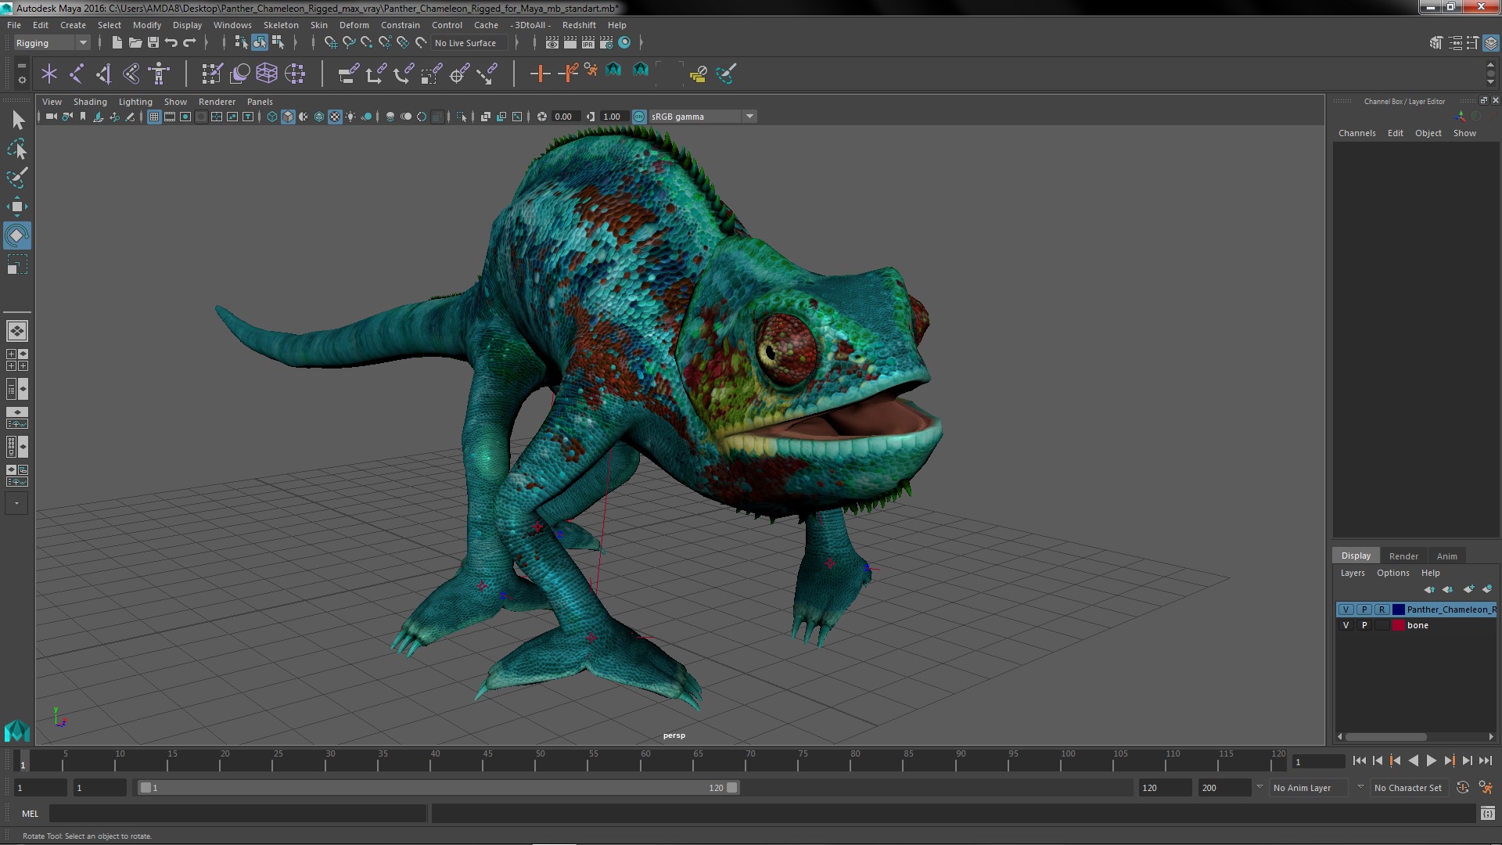Click the MEL script language button
The height and width of the screenshot is (845, 1502).
30,814
